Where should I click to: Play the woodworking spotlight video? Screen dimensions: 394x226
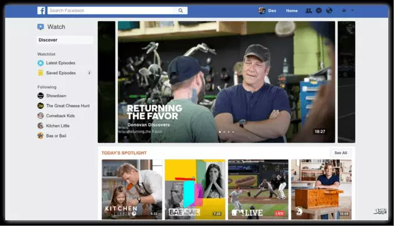click(321, 189)
